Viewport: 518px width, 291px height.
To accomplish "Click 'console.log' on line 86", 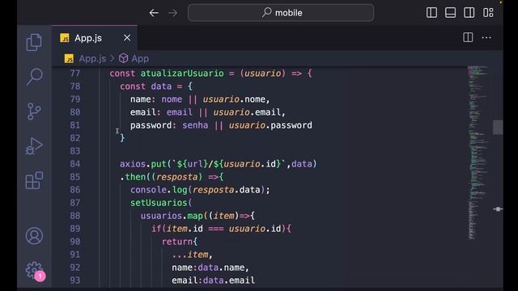I will pyautogui.click(x=159, y=190).
